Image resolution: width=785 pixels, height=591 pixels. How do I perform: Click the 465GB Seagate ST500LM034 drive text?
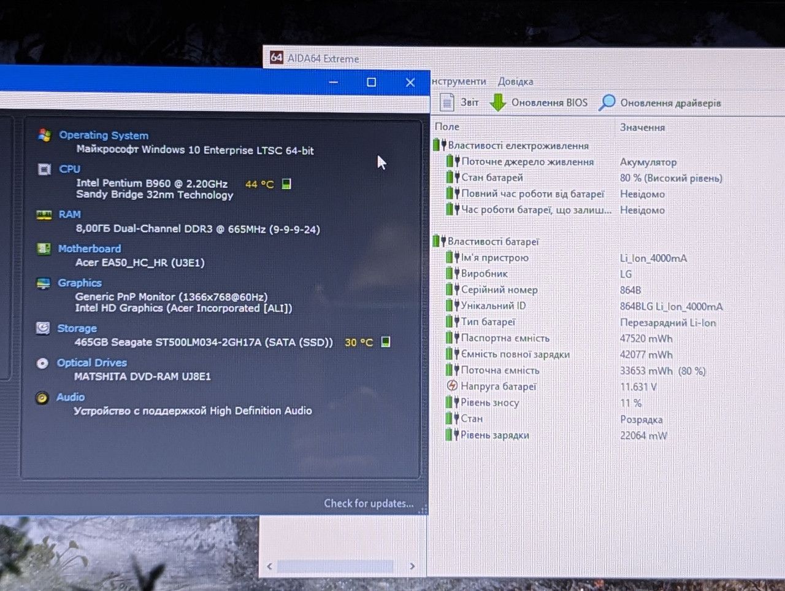pos(204,342)
